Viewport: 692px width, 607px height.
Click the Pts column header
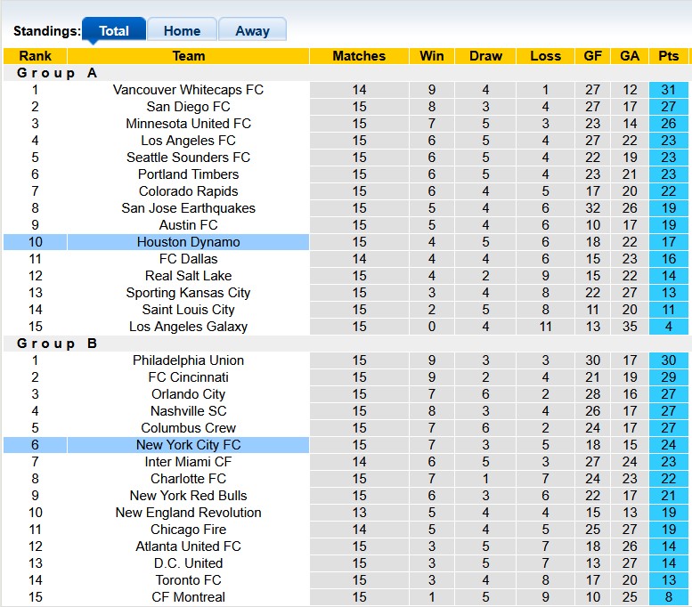668,56
